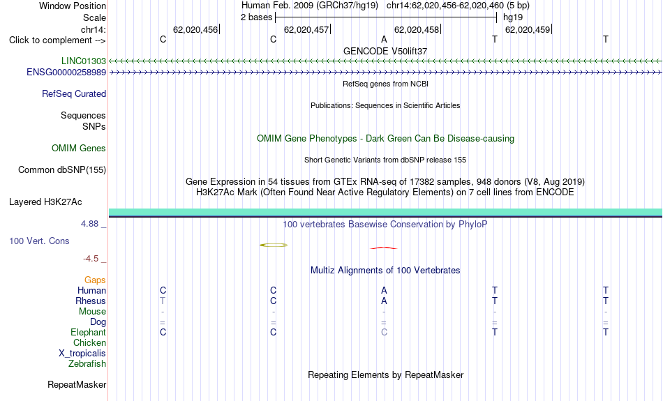Click the Zebrafish species label
This screenshot has height=401, width=663.
pyautogui.click(x=87, y=364)
